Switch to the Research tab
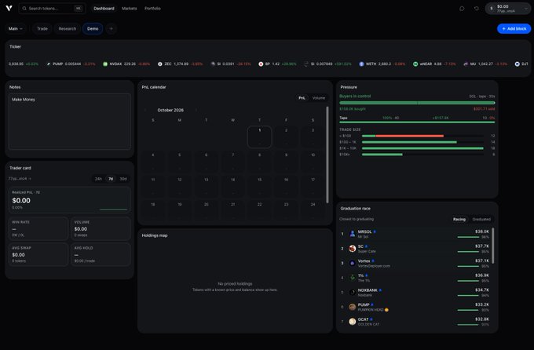 point(68,28)
